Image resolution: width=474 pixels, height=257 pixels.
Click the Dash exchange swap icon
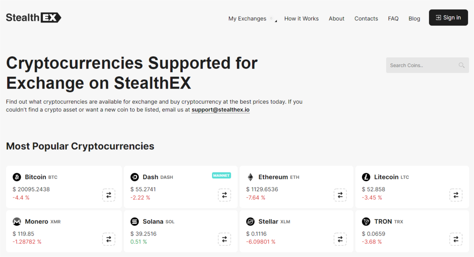coord(224,195)
